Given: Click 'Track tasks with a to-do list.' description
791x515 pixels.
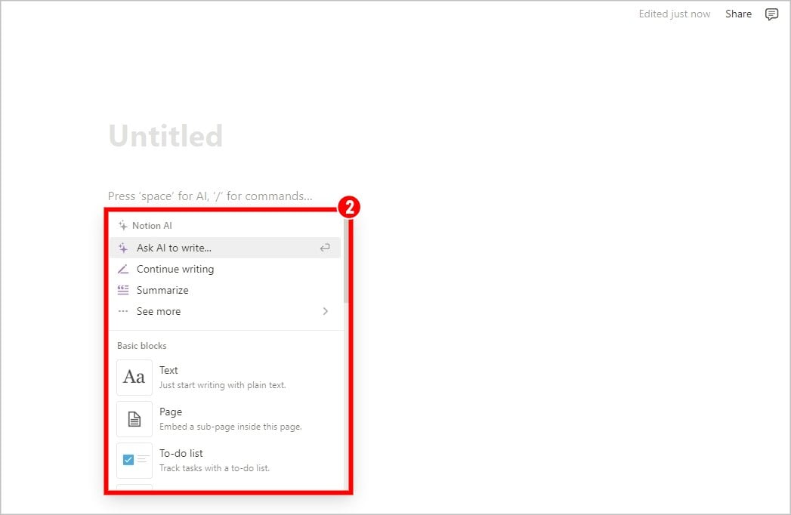Looking at the screenshot, I should click(x=215, y=468).
